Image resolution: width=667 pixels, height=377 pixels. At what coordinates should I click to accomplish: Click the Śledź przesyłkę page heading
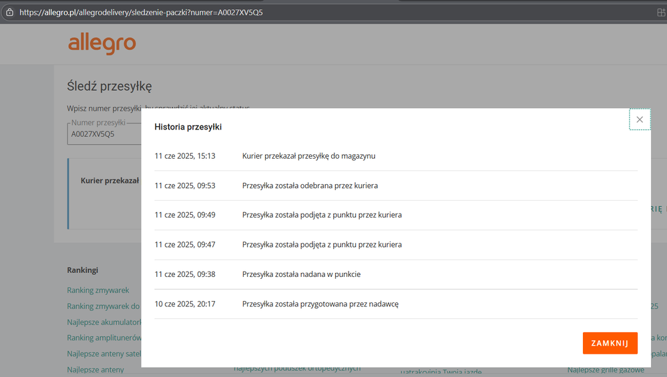tap(109, 86)
